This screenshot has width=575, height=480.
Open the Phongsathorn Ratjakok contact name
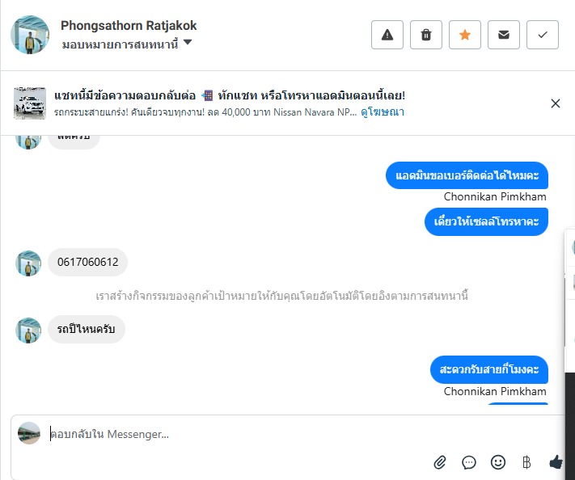(x=129, y=26)
